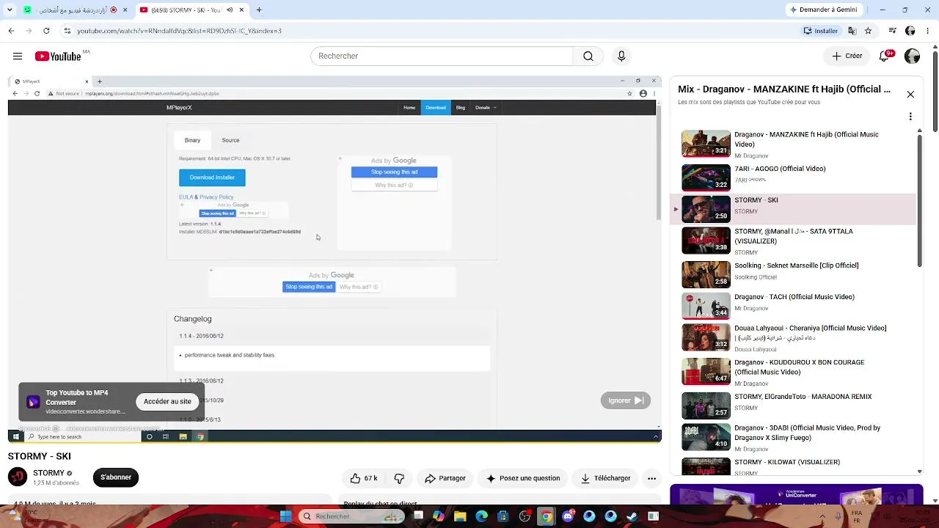Open the Chrome profile avatar
This screenshot has width=939, height=528.
point(910,31)
